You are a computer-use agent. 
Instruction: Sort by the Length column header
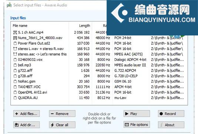coord(84,26)
